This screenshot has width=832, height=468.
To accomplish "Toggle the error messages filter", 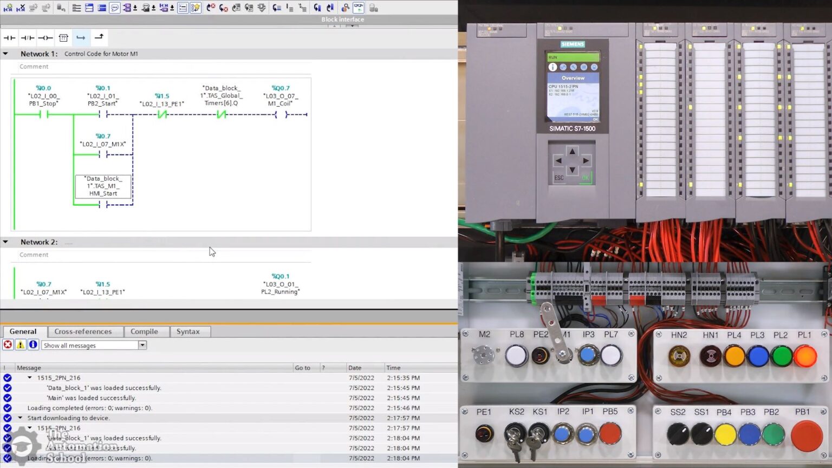I will pos(8,345).
